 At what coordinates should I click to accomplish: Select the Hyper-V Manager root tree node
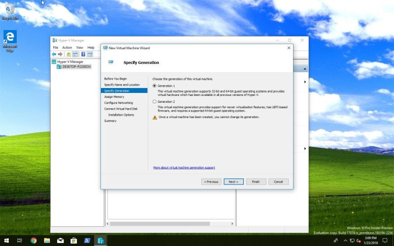(x=67, y=61)
